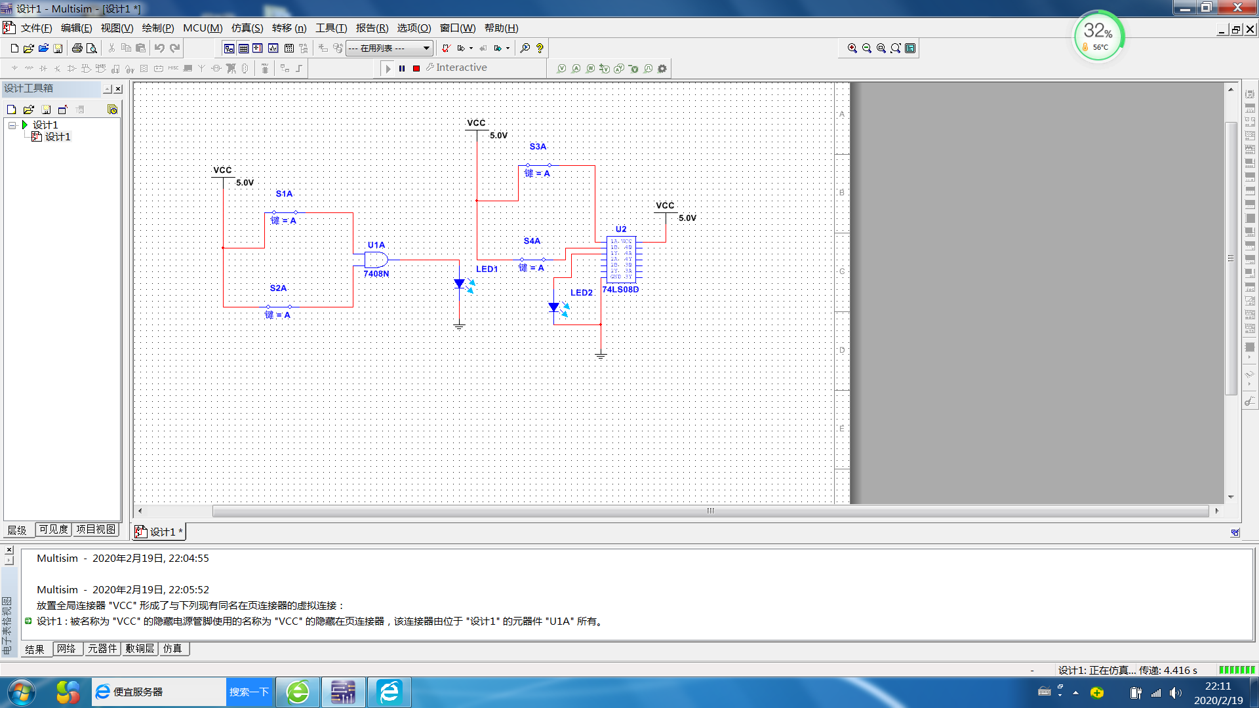1259x708 pixels.
Task: Switch to the 可见度 tab
Action: tap(53, 529)
